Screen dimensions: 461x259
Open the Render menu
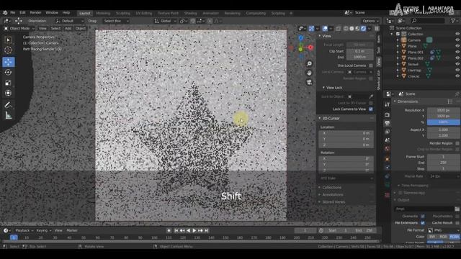tap(35, 13)
